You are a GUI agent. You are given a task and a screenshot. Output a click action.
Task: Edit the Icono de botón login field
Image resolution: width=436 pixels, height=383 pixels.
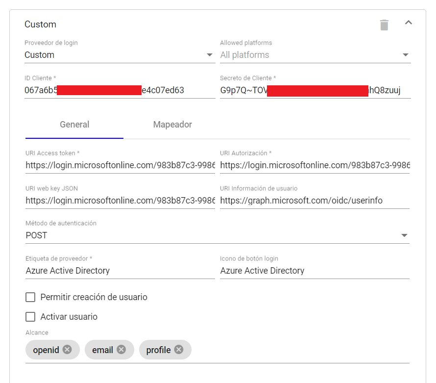point(315,271)
